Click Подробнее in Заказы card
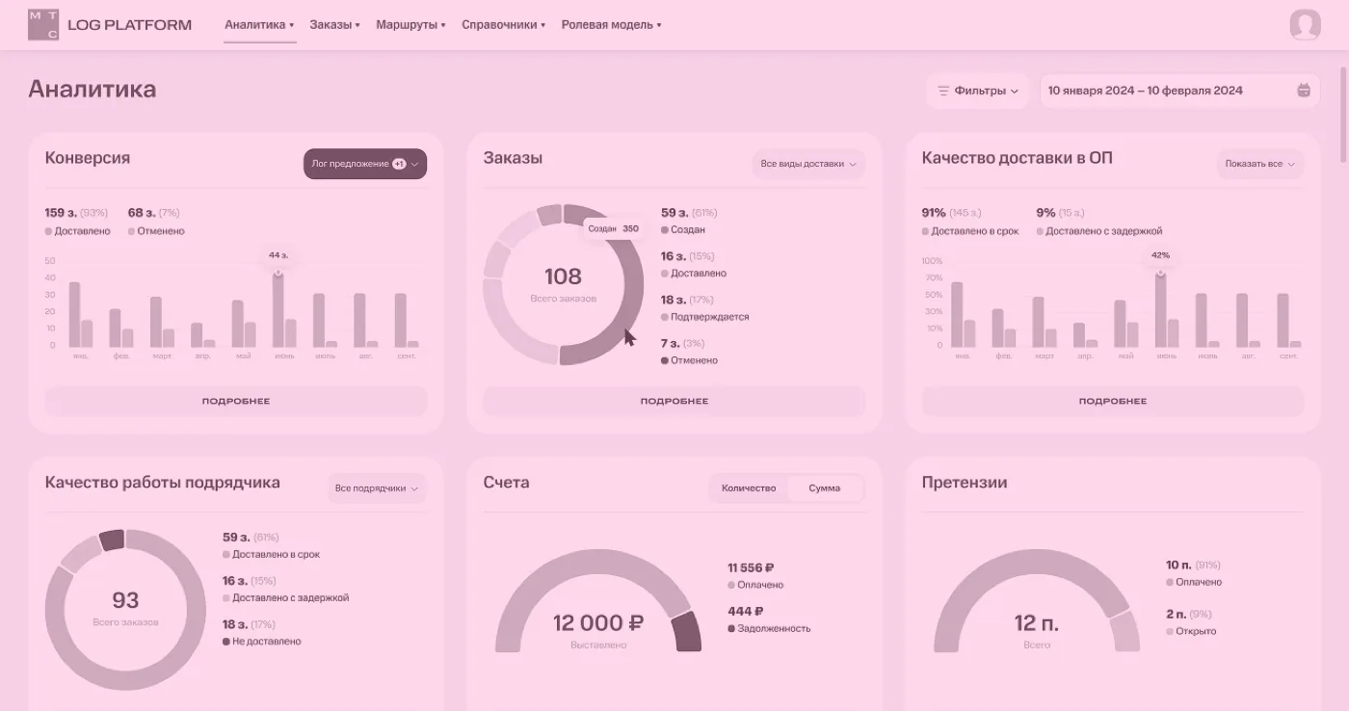This screenshot has width=1349, height=711. [674, 401]
